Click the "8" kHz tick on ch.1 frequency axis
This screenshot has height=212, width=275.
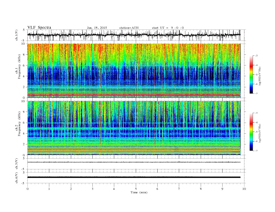(24, 55)
